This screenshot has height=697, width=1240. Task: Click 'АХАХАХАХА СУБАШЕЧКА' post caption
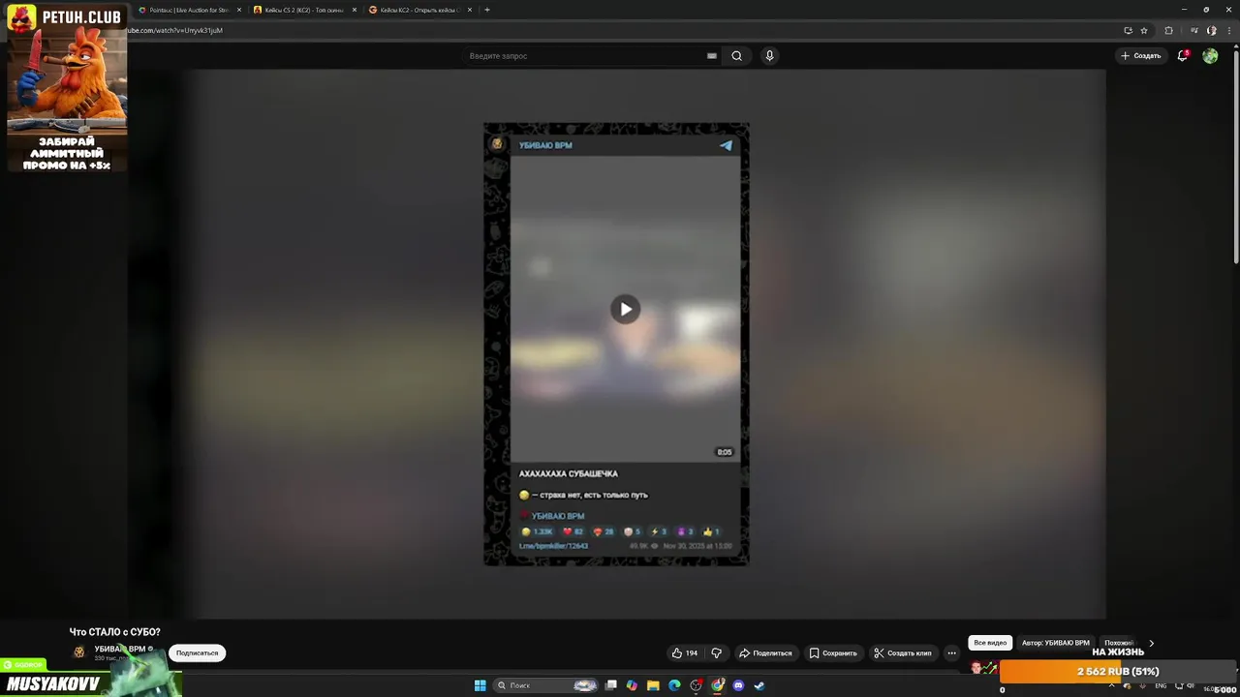(569, 473)
